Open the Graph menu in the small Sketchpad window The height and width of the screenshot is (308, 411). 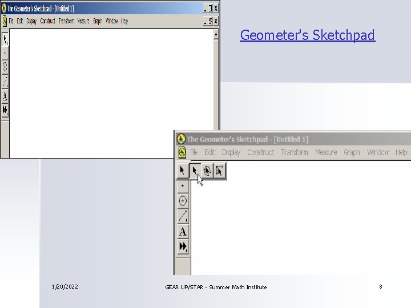click(x=98, y=21)
